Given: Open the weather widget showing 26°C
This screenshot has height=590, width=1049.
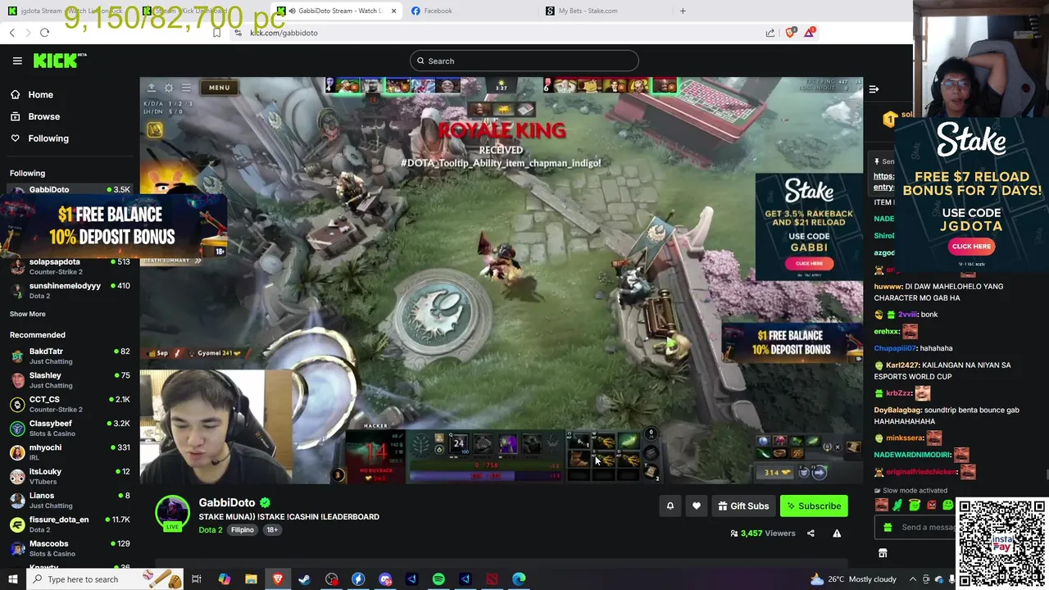Looking at the screenshot, I should pyautogui.click(x=853, y=579).
